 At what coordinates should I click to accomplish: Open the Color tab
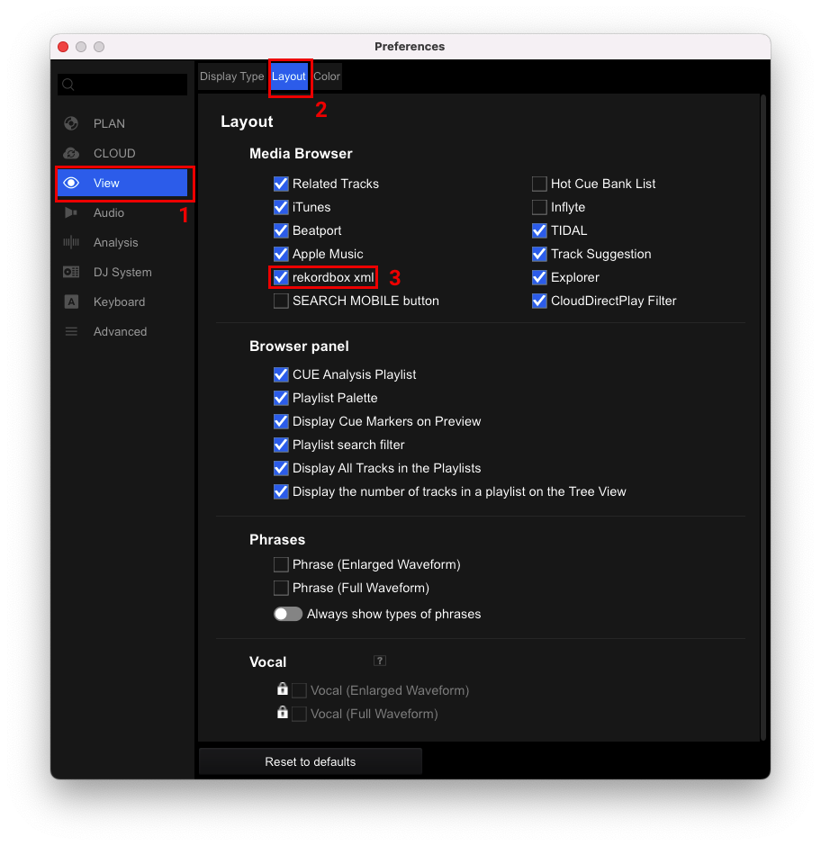click(327, 76)
